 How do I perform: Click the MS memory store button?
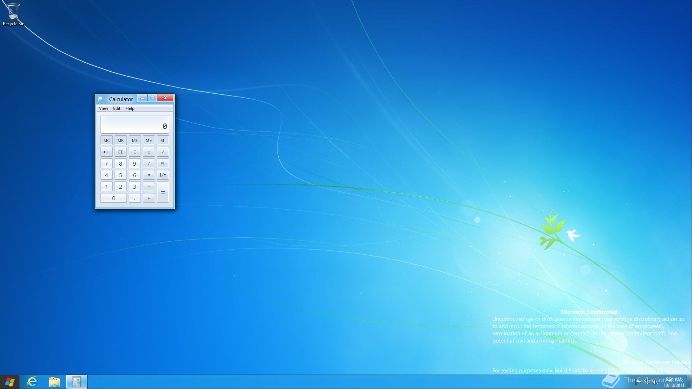[x=134, y=140]
